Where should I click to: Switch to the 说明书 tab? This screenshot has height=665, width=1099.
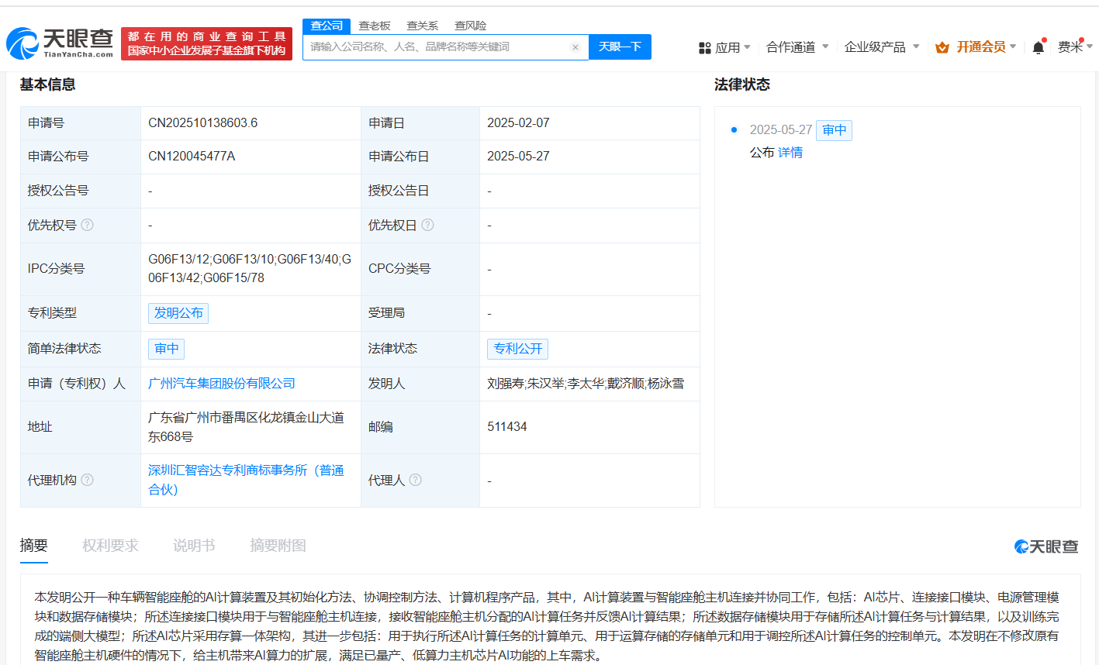click(x=194, y=546)
